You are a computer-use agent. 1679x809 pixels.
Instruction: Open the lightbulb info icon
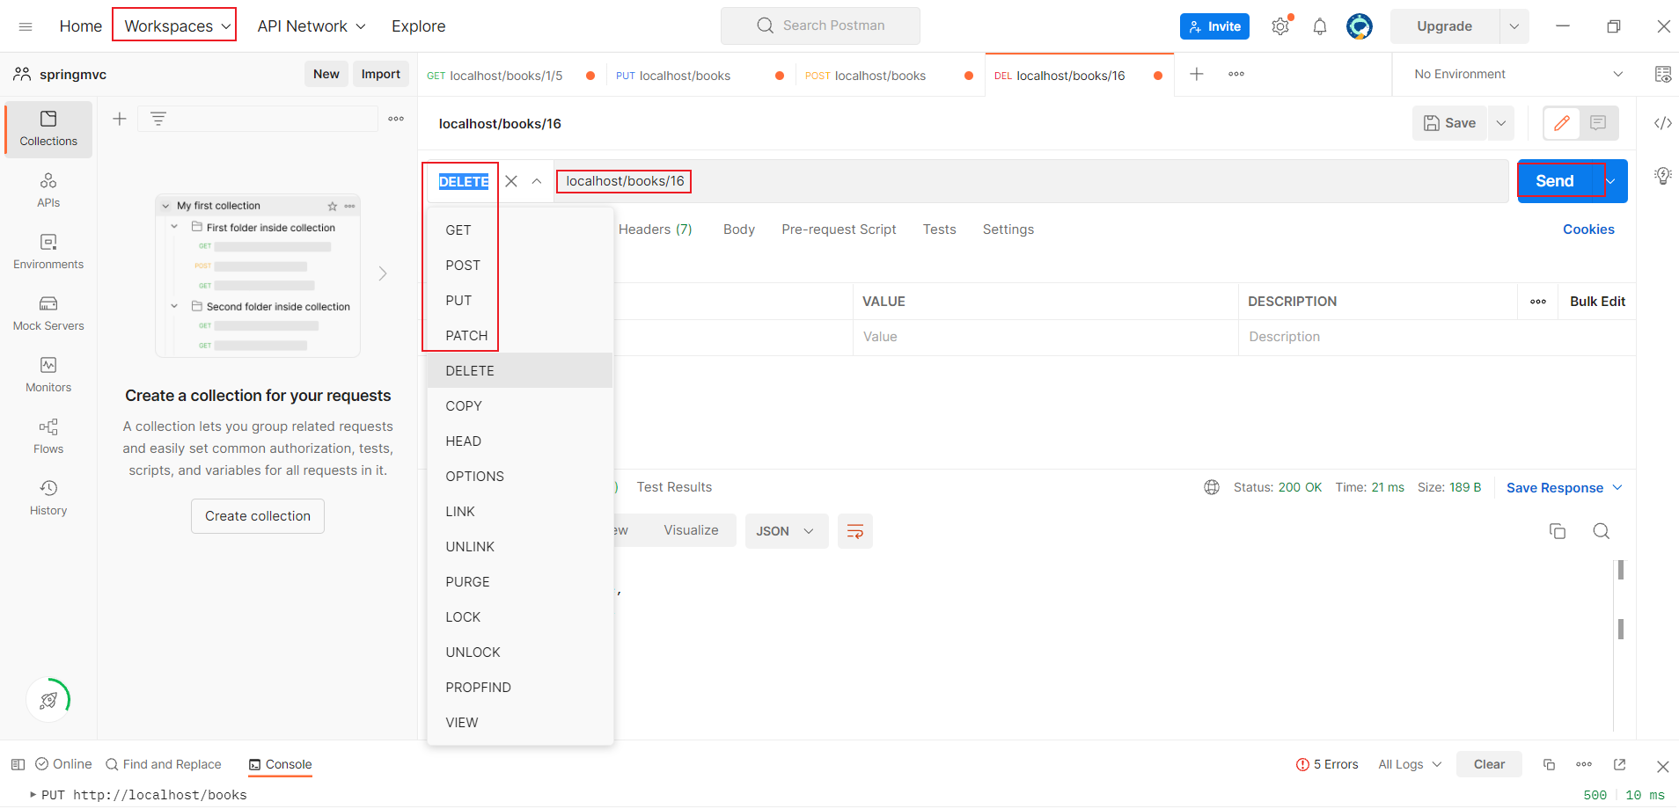point(1663,176)
